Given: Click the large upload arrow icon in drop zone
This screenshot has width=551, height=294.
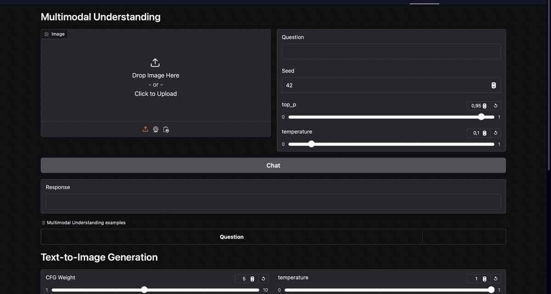Looking at the screenshot, I should click(x=155, y=62).
